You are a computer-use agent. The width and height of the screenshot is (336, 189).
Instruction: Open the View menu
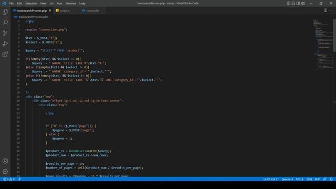(43, 4)
